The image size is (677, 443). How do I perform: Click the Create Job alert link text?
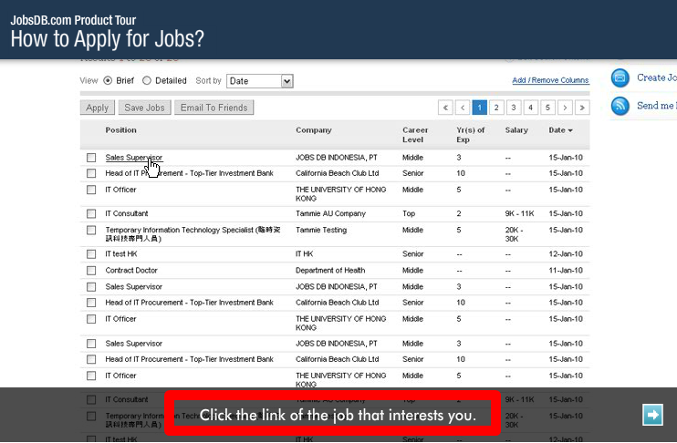pos(657,77)
